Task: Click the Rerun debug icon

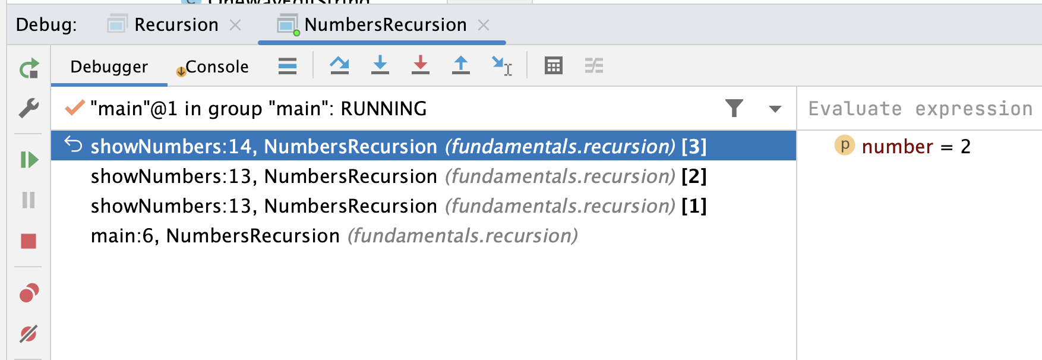Action: point(29,68)
